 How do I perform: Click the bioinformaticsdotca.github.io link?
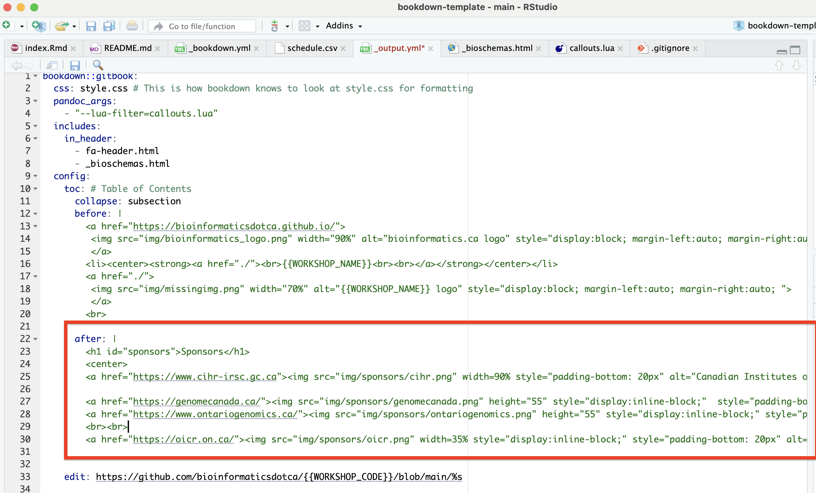coord(234,226)
